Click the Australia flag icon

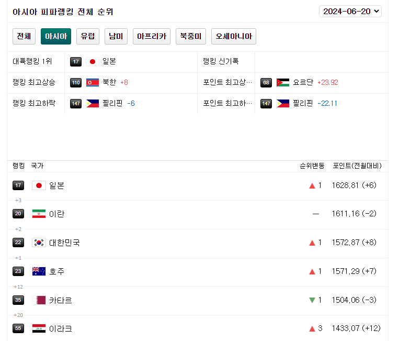[x=39, y=271]
